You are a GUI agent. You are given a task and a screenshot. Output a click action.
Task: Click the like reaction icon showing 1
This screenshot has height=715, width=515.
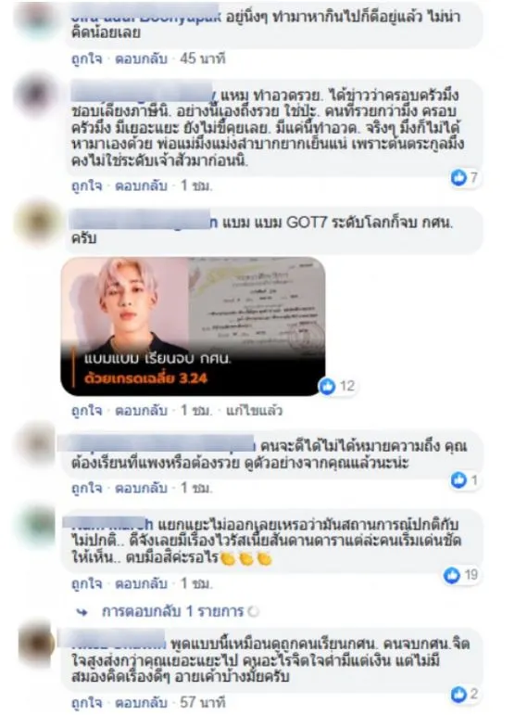pyautogui.click(x=458, y=479)
